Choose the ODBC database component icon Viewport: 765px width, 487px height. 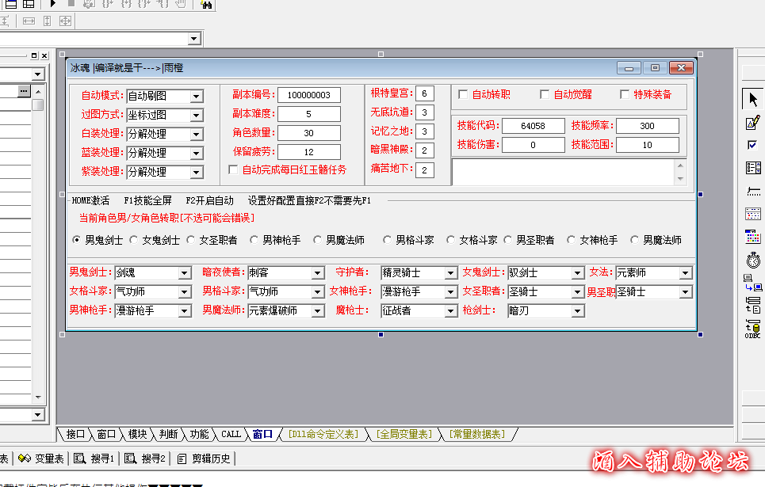click(752, 329)
